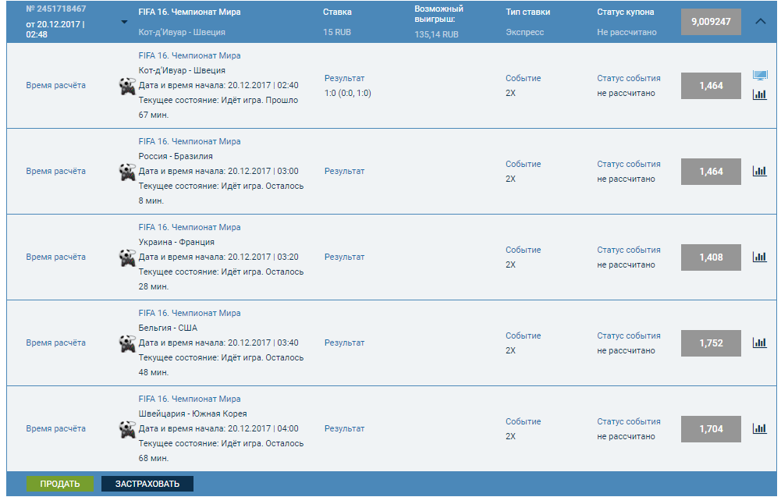Open FIFA 16 league link above Бельгия - США
The width and height of the screenshot is (781, 497).
[x=190, y=313]
